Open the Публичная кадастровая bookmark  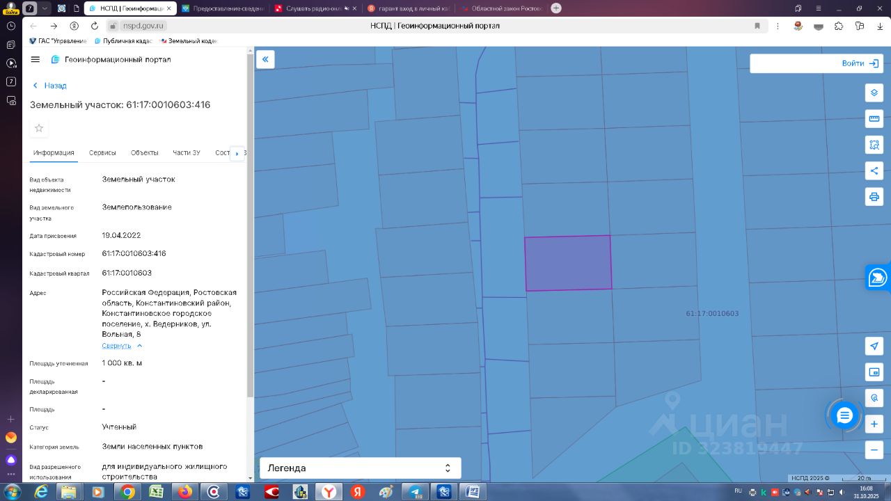pyautogui.click(x=123, y=41)
